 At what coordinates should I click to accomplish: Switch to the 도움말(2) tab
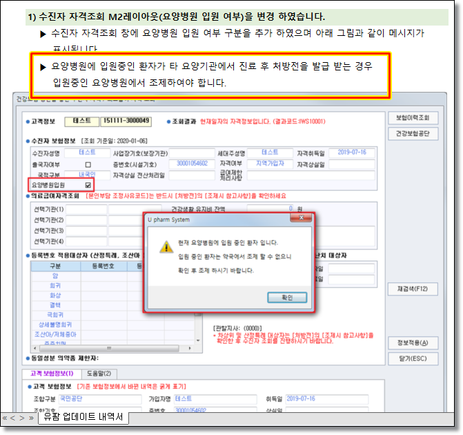tap(98, 374)
